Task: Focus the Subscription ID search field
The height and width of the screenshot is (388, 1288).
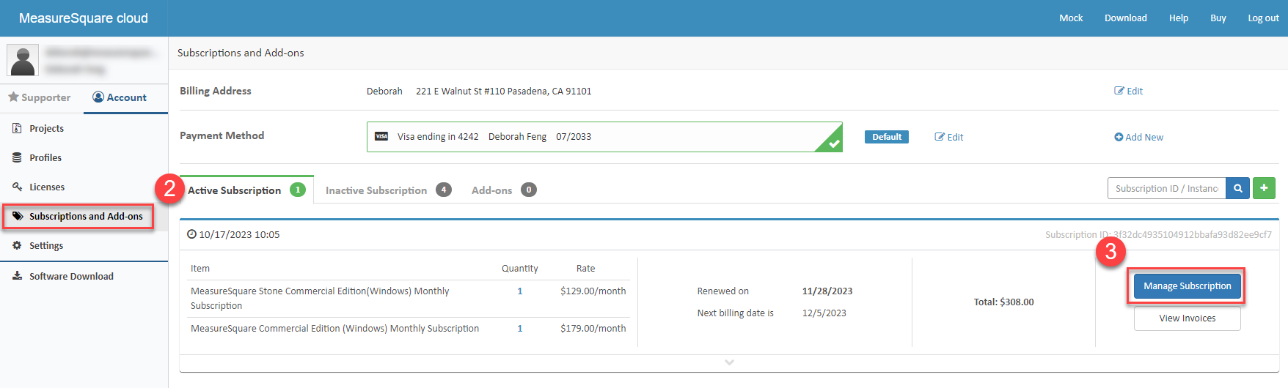Action: (1166, 188)
